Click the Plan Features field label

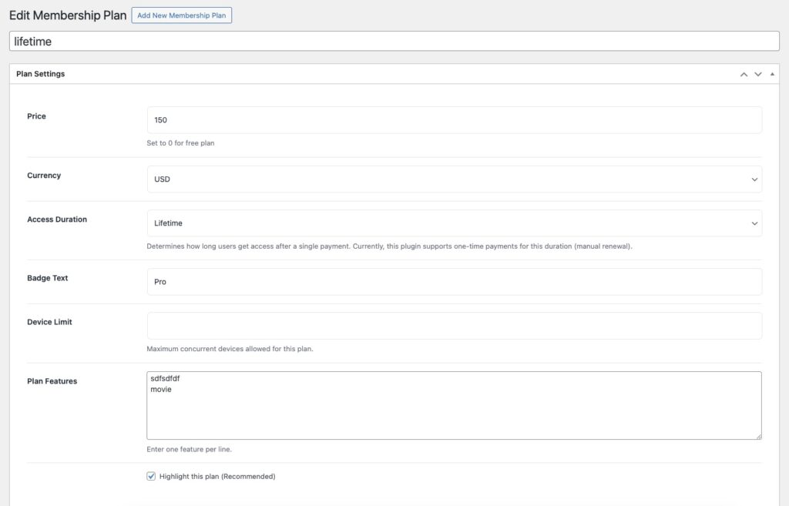pos(52,381)
